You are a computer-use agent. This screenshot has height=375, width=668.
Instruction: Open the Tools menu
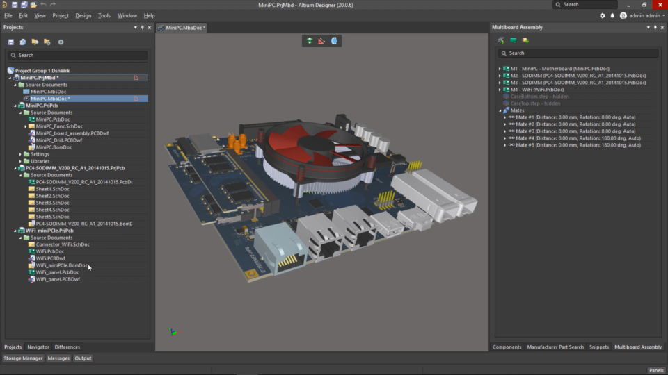104,16
